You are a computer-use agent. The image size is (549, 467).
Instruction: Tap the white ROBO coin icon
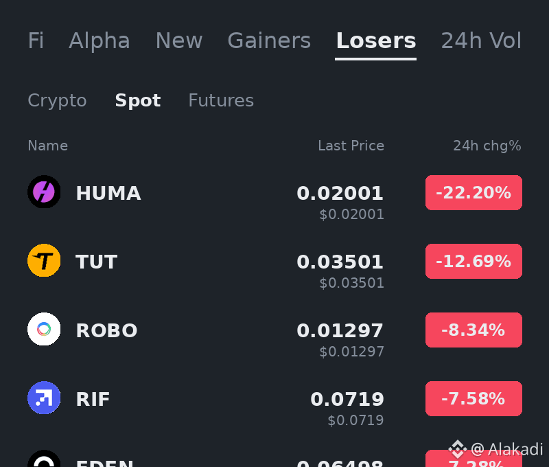(44, 329)
